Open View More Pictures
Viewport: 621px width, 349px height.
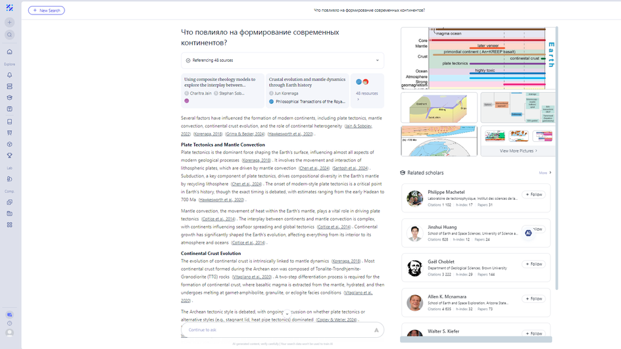tap(518, 151)
